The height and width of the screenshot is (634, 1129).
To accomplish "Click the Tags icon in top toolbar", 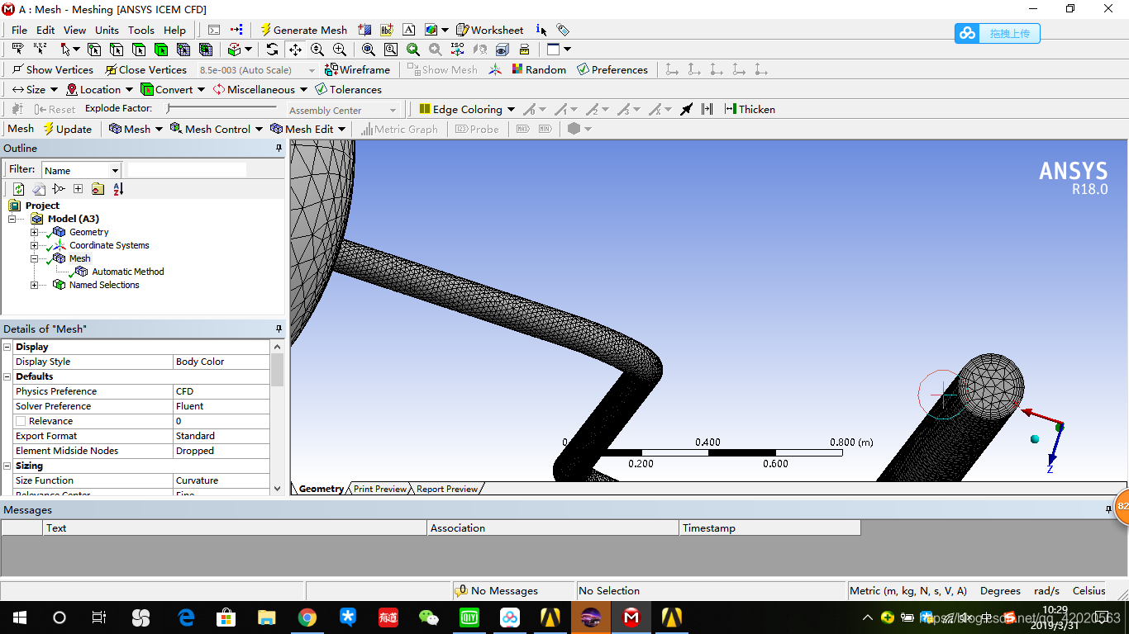I will click(x=563, y=30).
